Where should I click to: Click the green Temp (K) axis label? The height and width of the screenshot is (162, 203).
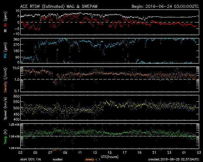click(5, 136)
